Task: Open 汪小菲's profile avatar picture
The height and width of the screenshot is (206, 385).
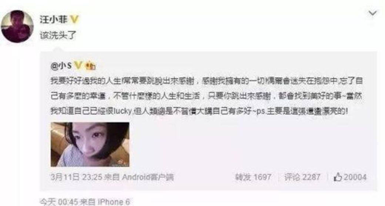Action: tap(17, 27)
